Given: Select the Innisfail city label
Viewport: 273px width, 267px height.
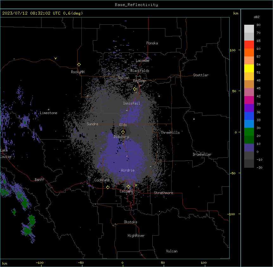Looking at the screenshot, I should point(131,103).
